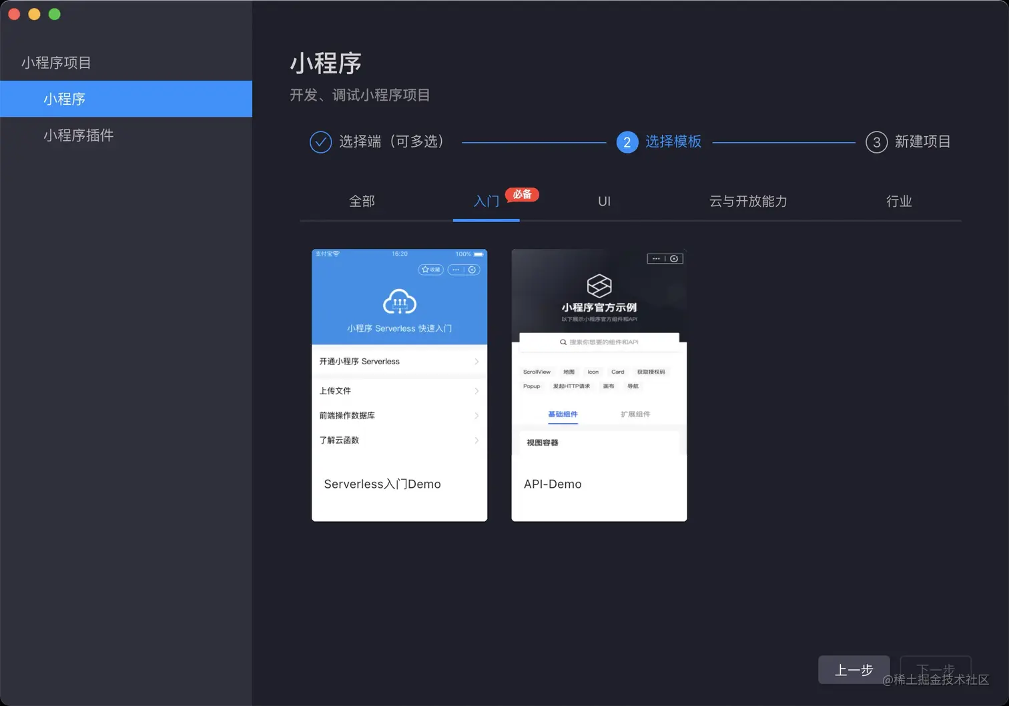Click the more dots in API-Demo preview capsule

pos(656,258)
